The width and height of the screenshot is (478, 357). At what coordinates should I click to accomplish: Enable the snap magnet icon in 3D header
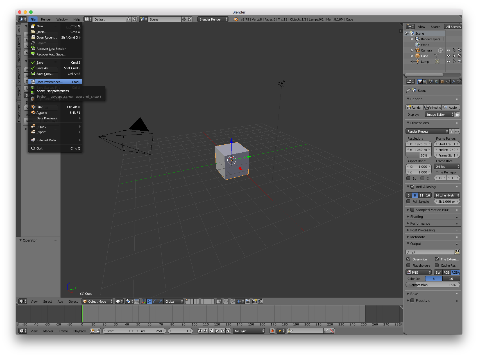[x=233, y=301]
